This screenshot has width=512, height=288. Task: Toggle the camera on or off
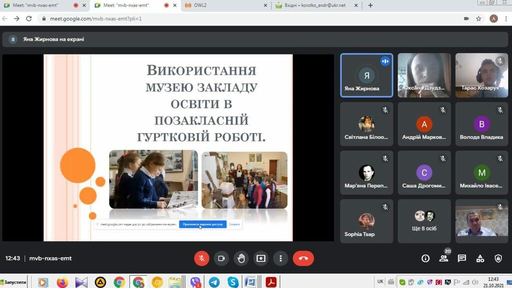tap(221, 258)
